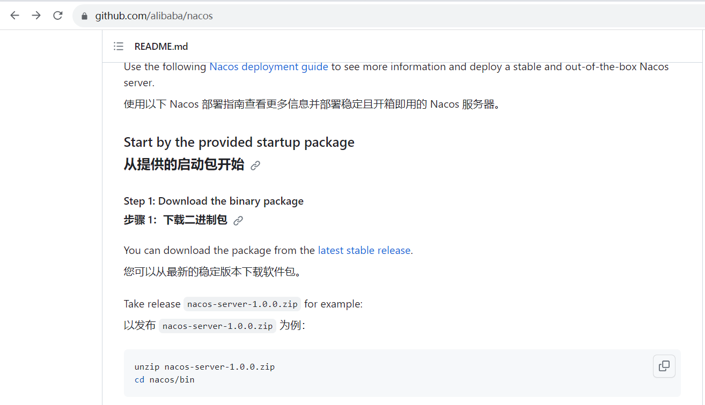Click the text 'for example:'

tap(333, 304)
